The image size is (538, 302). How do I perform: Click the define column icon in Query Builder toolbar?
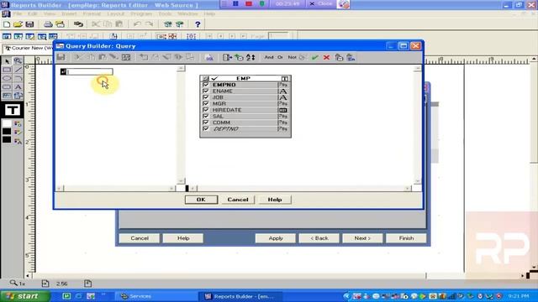click(x=239, y=58)
